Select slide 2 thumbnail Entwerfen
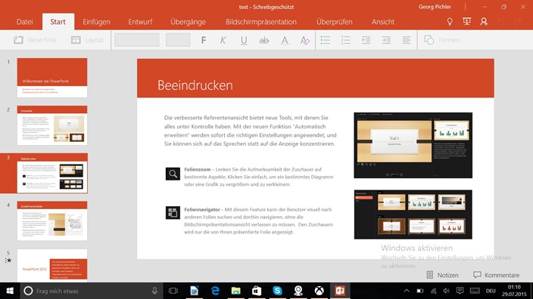This screenshot has width=533, height=299. pos(52,125)
